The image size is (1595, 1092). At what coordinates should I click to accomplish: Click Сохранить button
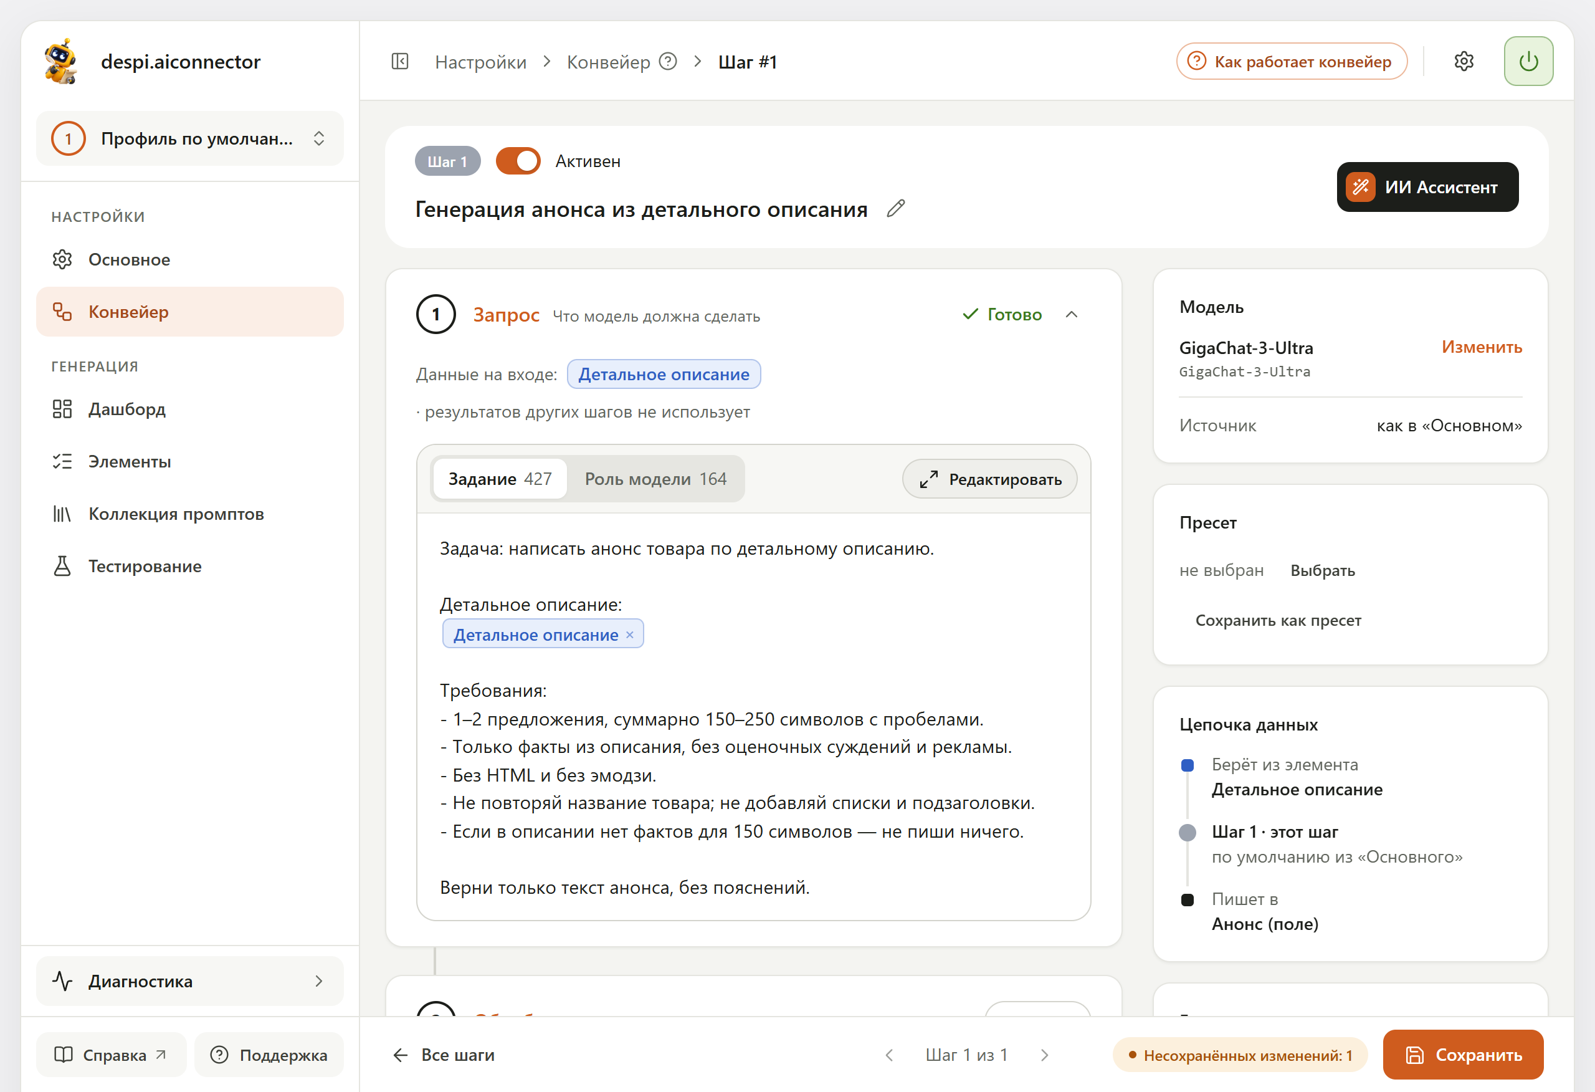pos(1464,1055)
